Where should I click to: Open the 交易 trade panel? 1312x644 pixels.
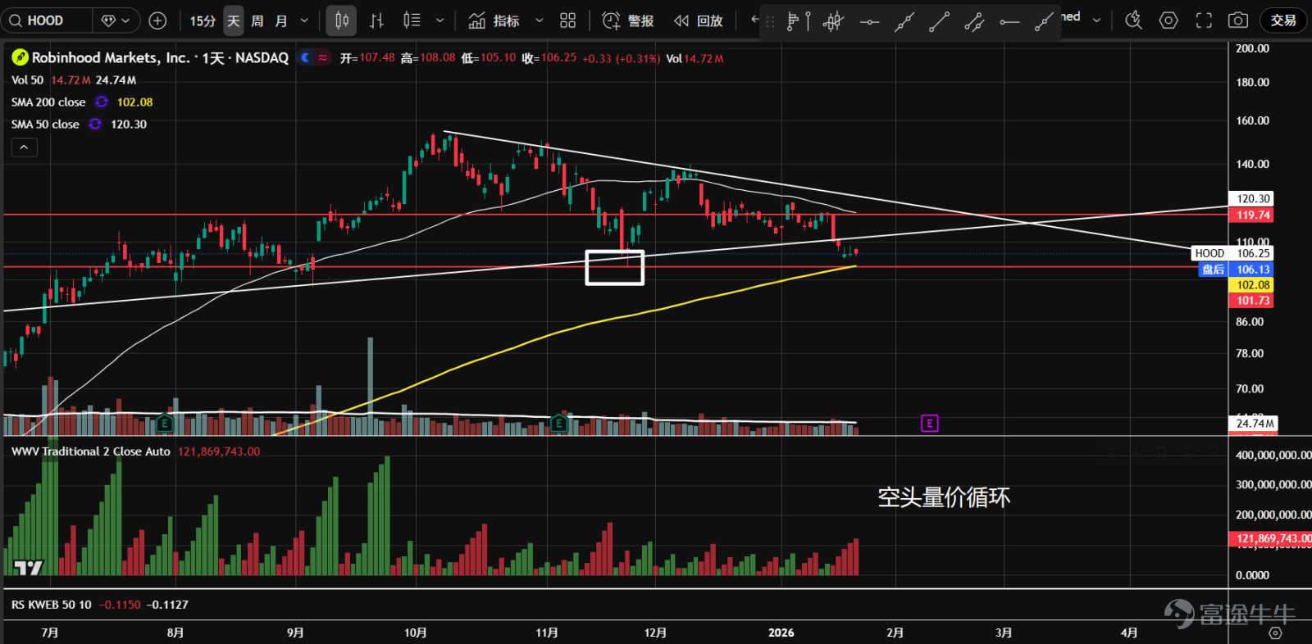1283,20
